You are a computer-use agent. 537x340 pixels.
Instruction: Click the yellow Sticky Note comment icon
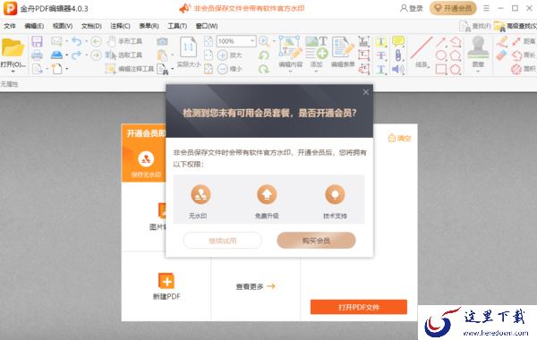click(x=398, y=41)
